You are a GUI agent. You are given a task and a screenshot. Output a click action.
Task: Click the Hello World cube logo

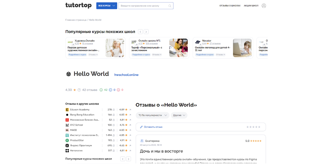68,74
